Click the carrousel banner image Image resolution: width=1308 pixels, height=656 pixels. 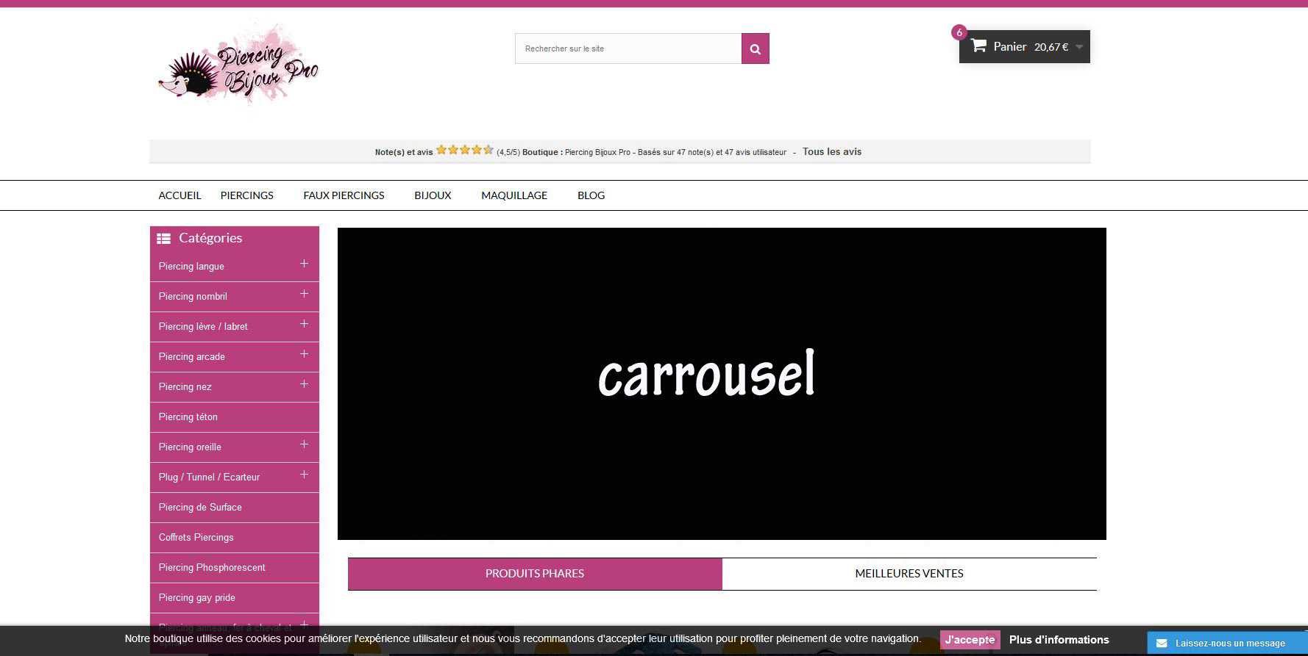(x=722, y=383)
